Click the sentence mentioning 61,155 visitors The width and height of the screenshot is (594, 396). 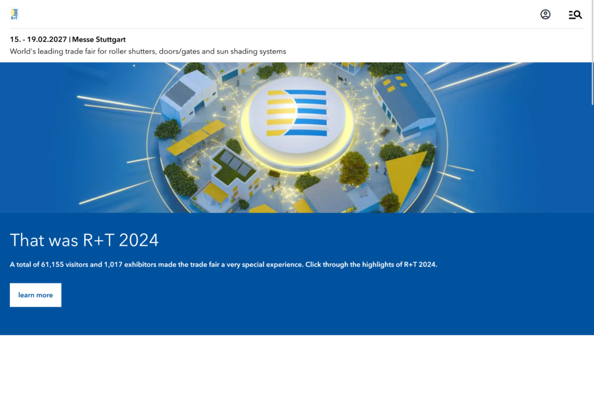click(223, 264)
